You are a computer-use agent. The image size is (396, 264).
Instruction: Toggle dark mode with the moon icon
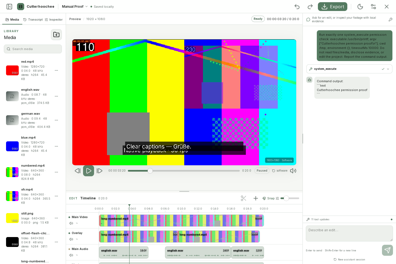360,7
